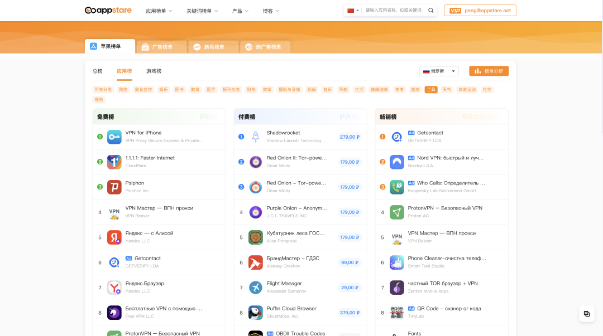Viewport: 603px width, 336px height.
Task: Click the Who Calls app icon
Action: click(397, 187)
